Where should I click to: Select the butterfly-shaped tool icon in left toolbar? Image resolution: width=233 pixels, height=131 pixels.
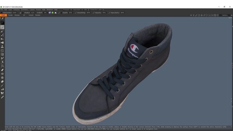pyautogui.click(x=2, y=93)
